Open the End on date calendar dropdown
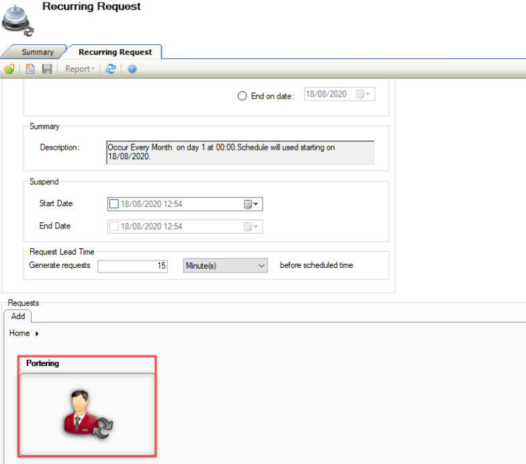This screenshot has height=464, width=526. pyautogui.click(x=363, y=95)
